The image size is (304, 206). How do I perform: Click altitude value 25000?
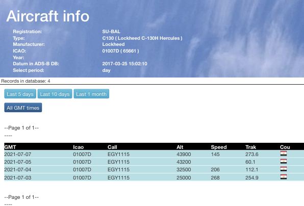(184, 177)
